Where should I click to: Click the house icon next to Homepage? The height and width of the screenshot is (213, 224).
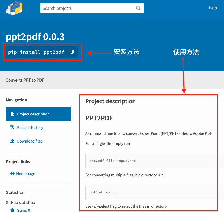[12, 173]
